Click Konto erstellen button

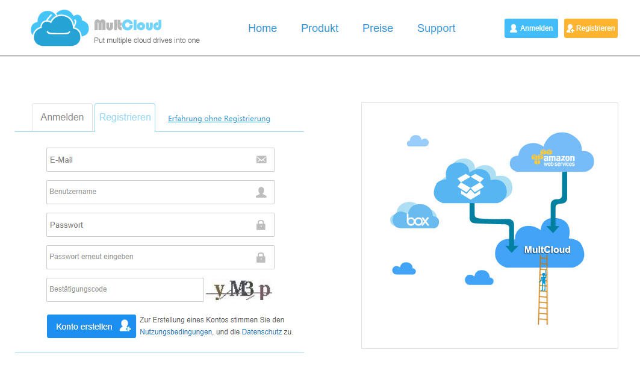pyautogui.click(x=92, y=327)
